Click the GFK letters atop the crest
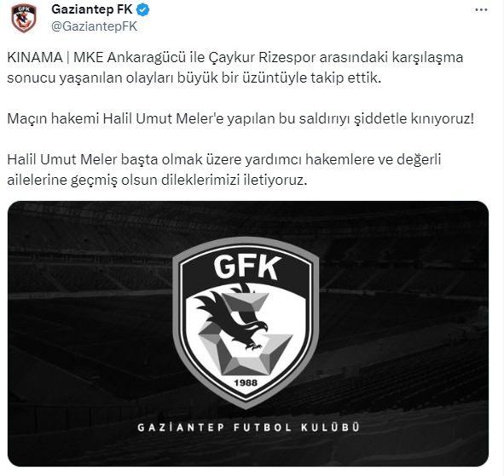 (246, 267)
